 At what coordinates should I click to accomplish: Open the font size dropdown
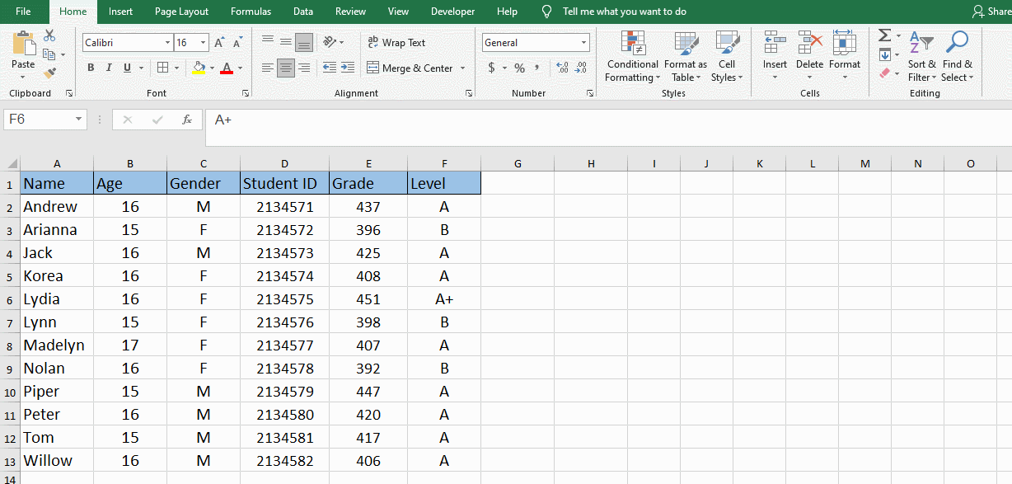tap(204, 43)
